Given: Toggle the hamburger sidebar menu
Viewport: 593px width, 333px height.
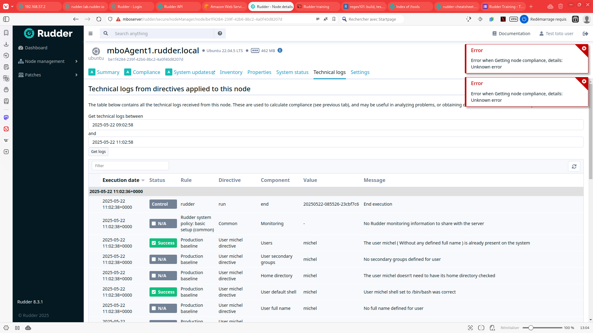Looking at the screenshot, I should tap(90, 34).
